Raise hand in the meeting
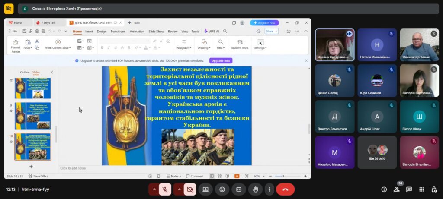The height and width of the screenshot is (199, 443). pos(255,189)
